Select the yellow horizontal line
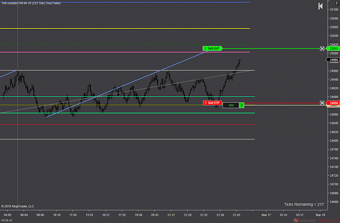The image size is (340, 223). [x=125, y=29]
